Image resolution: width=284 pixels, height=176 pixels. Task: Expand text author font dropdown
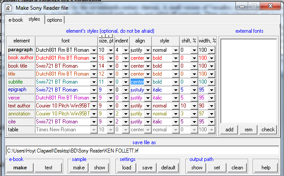click(94, 106)
